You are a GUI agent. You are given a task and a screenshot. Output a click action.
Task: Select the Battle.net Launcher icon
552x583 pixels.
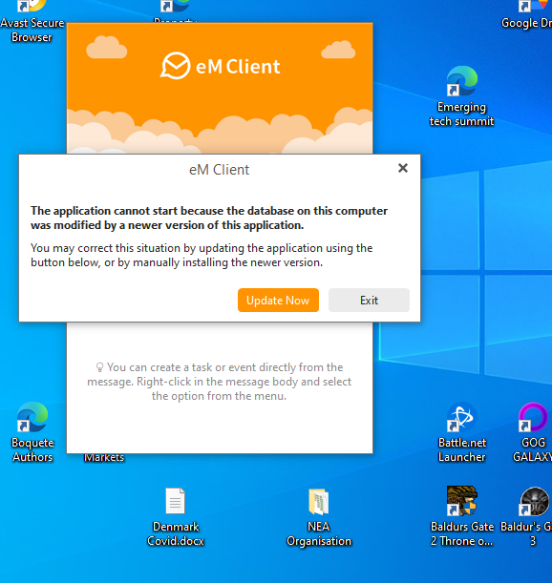pyautogui.click(x=461, y=432)
